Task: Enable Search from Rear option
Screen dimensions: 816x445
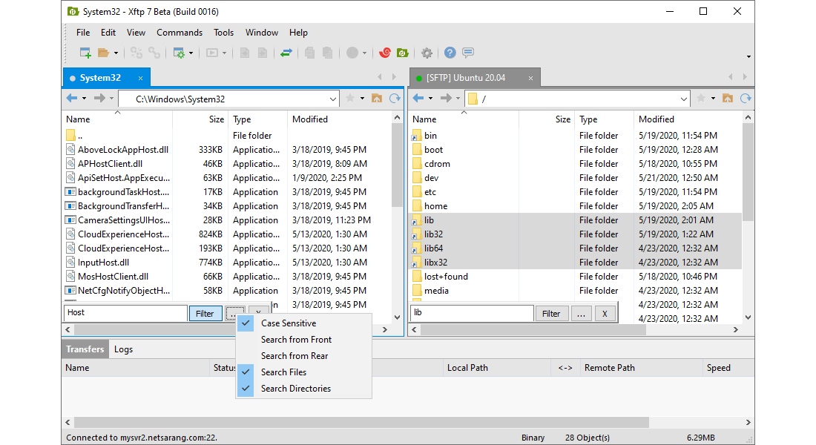Action: tap(304, 356)
